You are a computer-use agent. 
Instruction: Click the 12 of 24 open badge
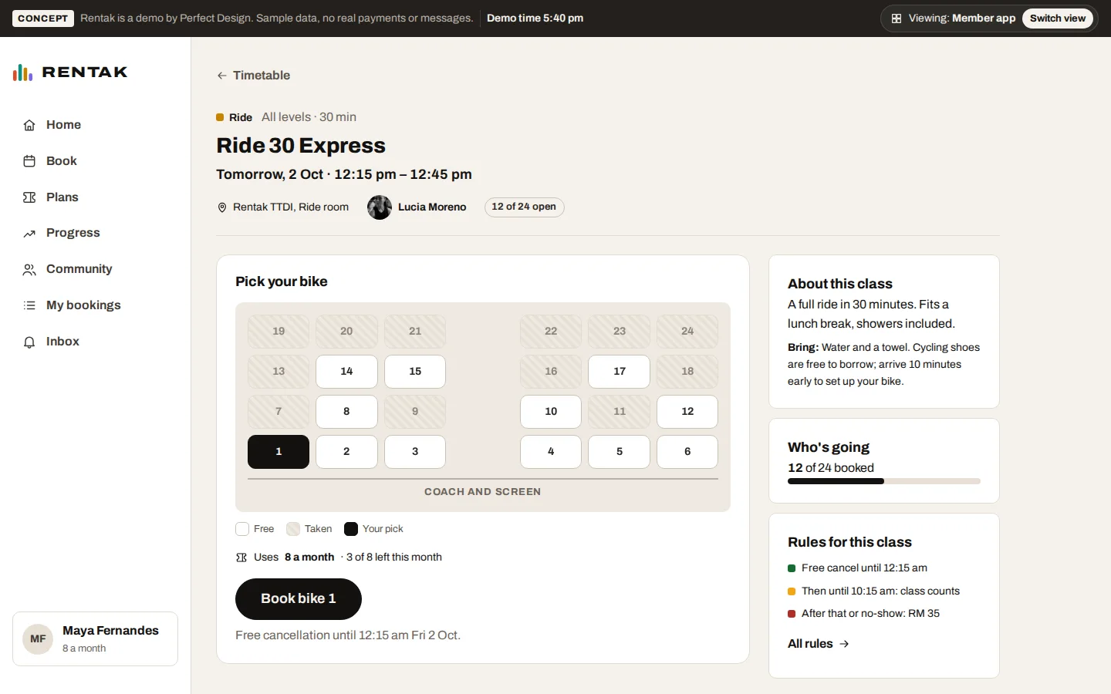click(525, 207)
